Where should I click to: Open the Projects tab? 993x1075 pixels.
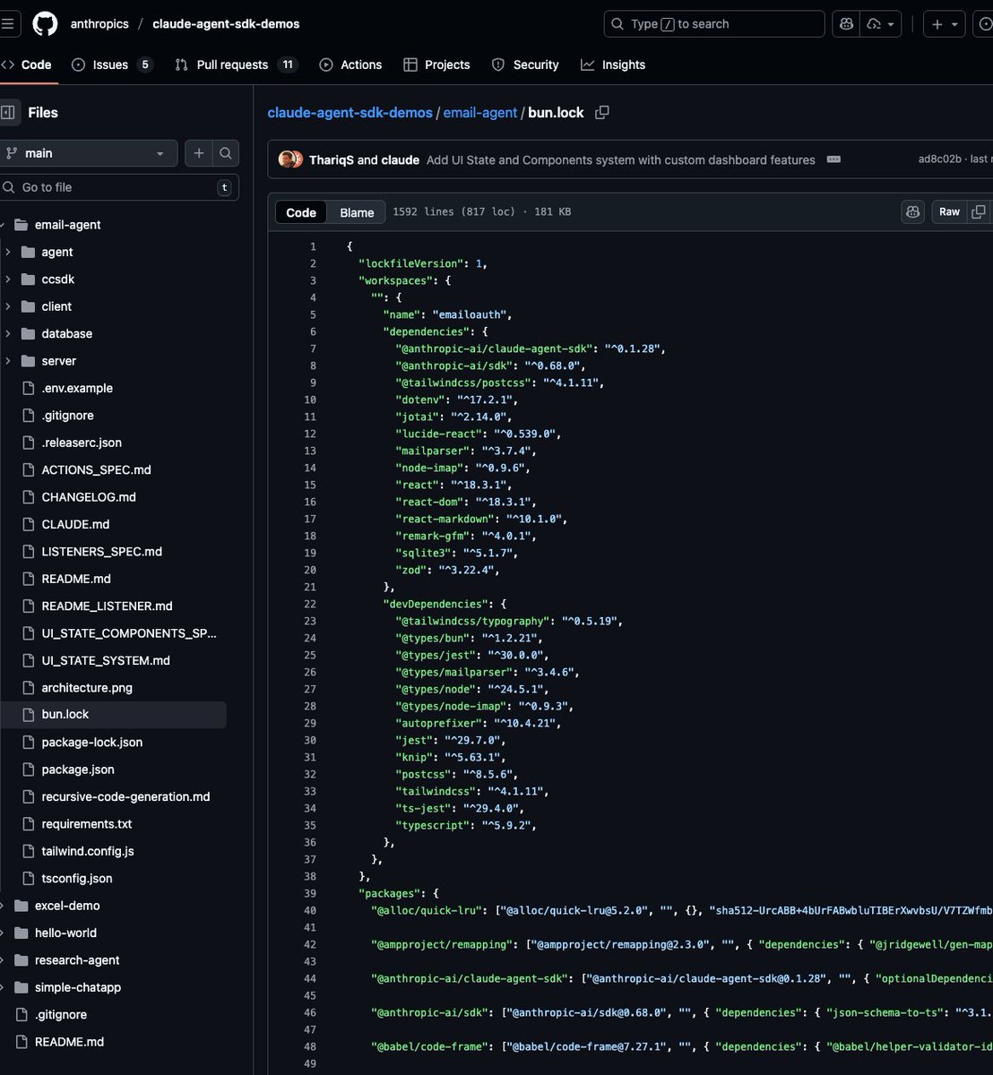pyautogui.click(x=436, y=64)
